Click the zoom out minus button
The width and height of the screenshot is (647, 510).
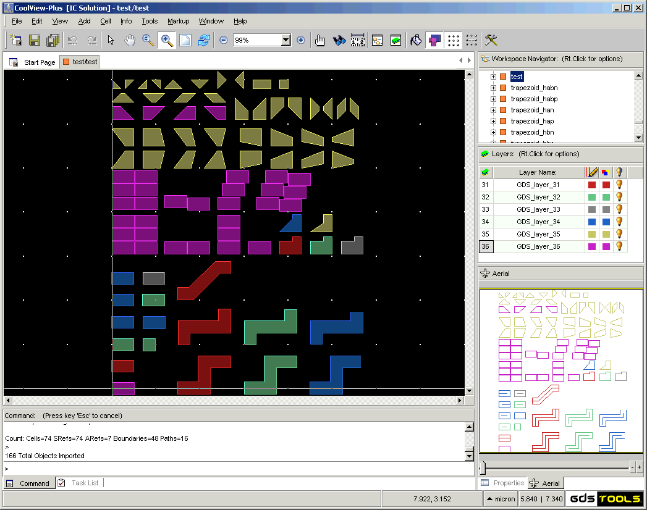tap(223, 40)
